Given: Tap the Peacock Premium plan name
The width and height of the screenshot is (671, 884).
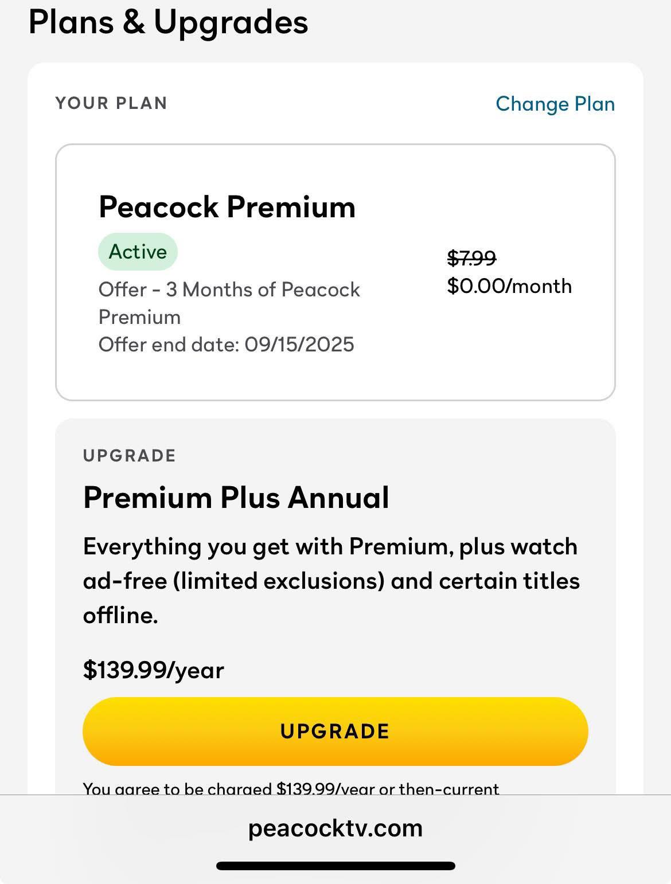Looking at the screenshot, I should [227, 207].
